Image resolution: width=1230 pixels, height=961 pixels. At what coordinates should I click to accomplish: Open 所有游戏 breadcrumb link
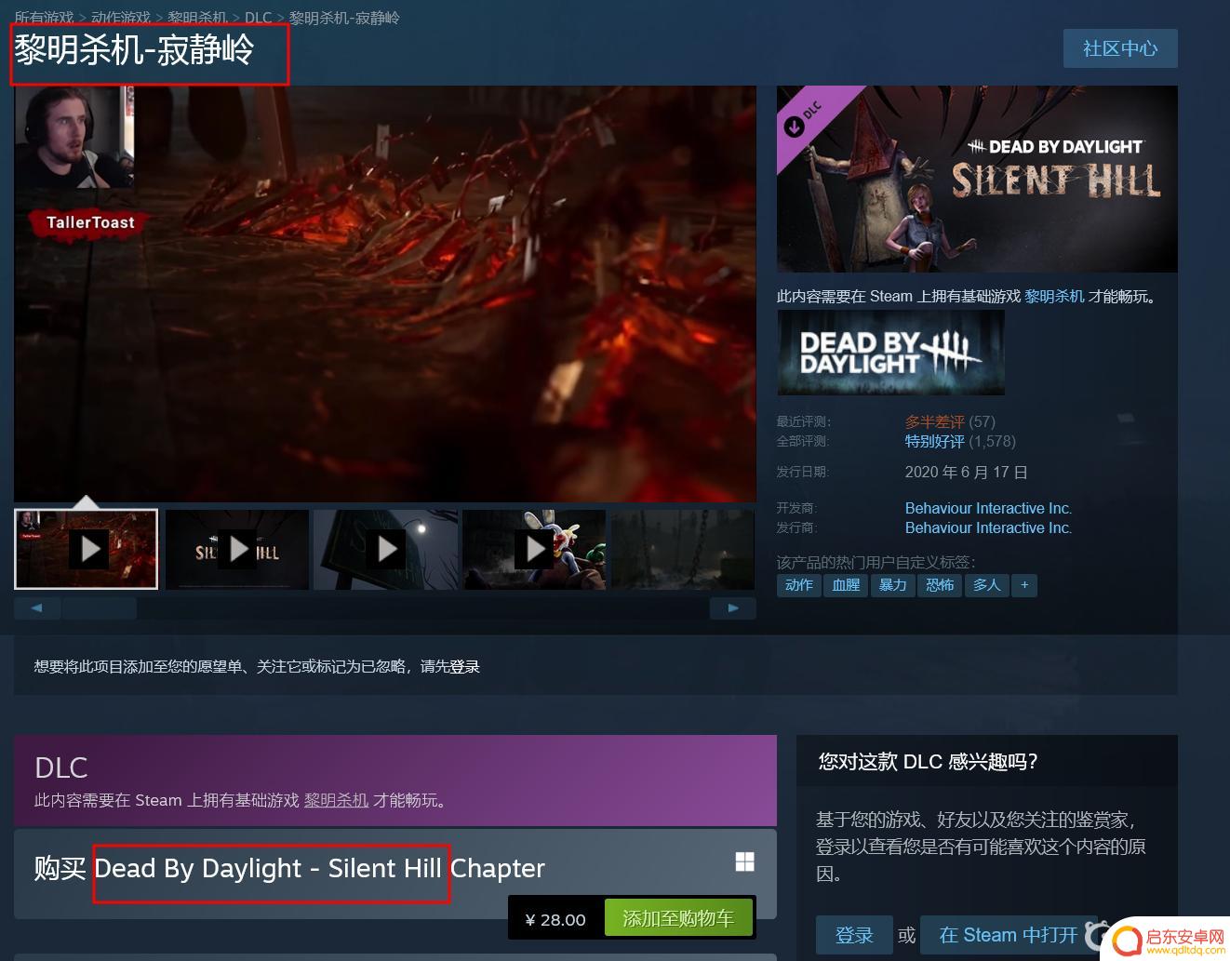[x=44, y=18]
